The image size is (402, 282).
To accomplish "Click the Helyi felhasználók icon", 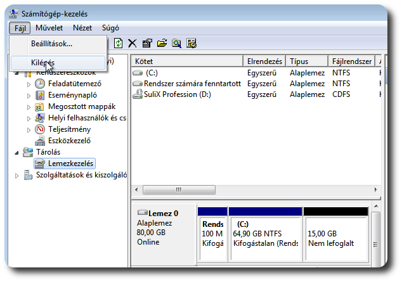I will point(40,118).
